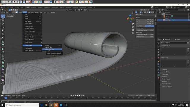Image resolution: width=190 pixels, height=107 pixels.
Task: Expand the Camera item in the outliner
Action: 162,16
